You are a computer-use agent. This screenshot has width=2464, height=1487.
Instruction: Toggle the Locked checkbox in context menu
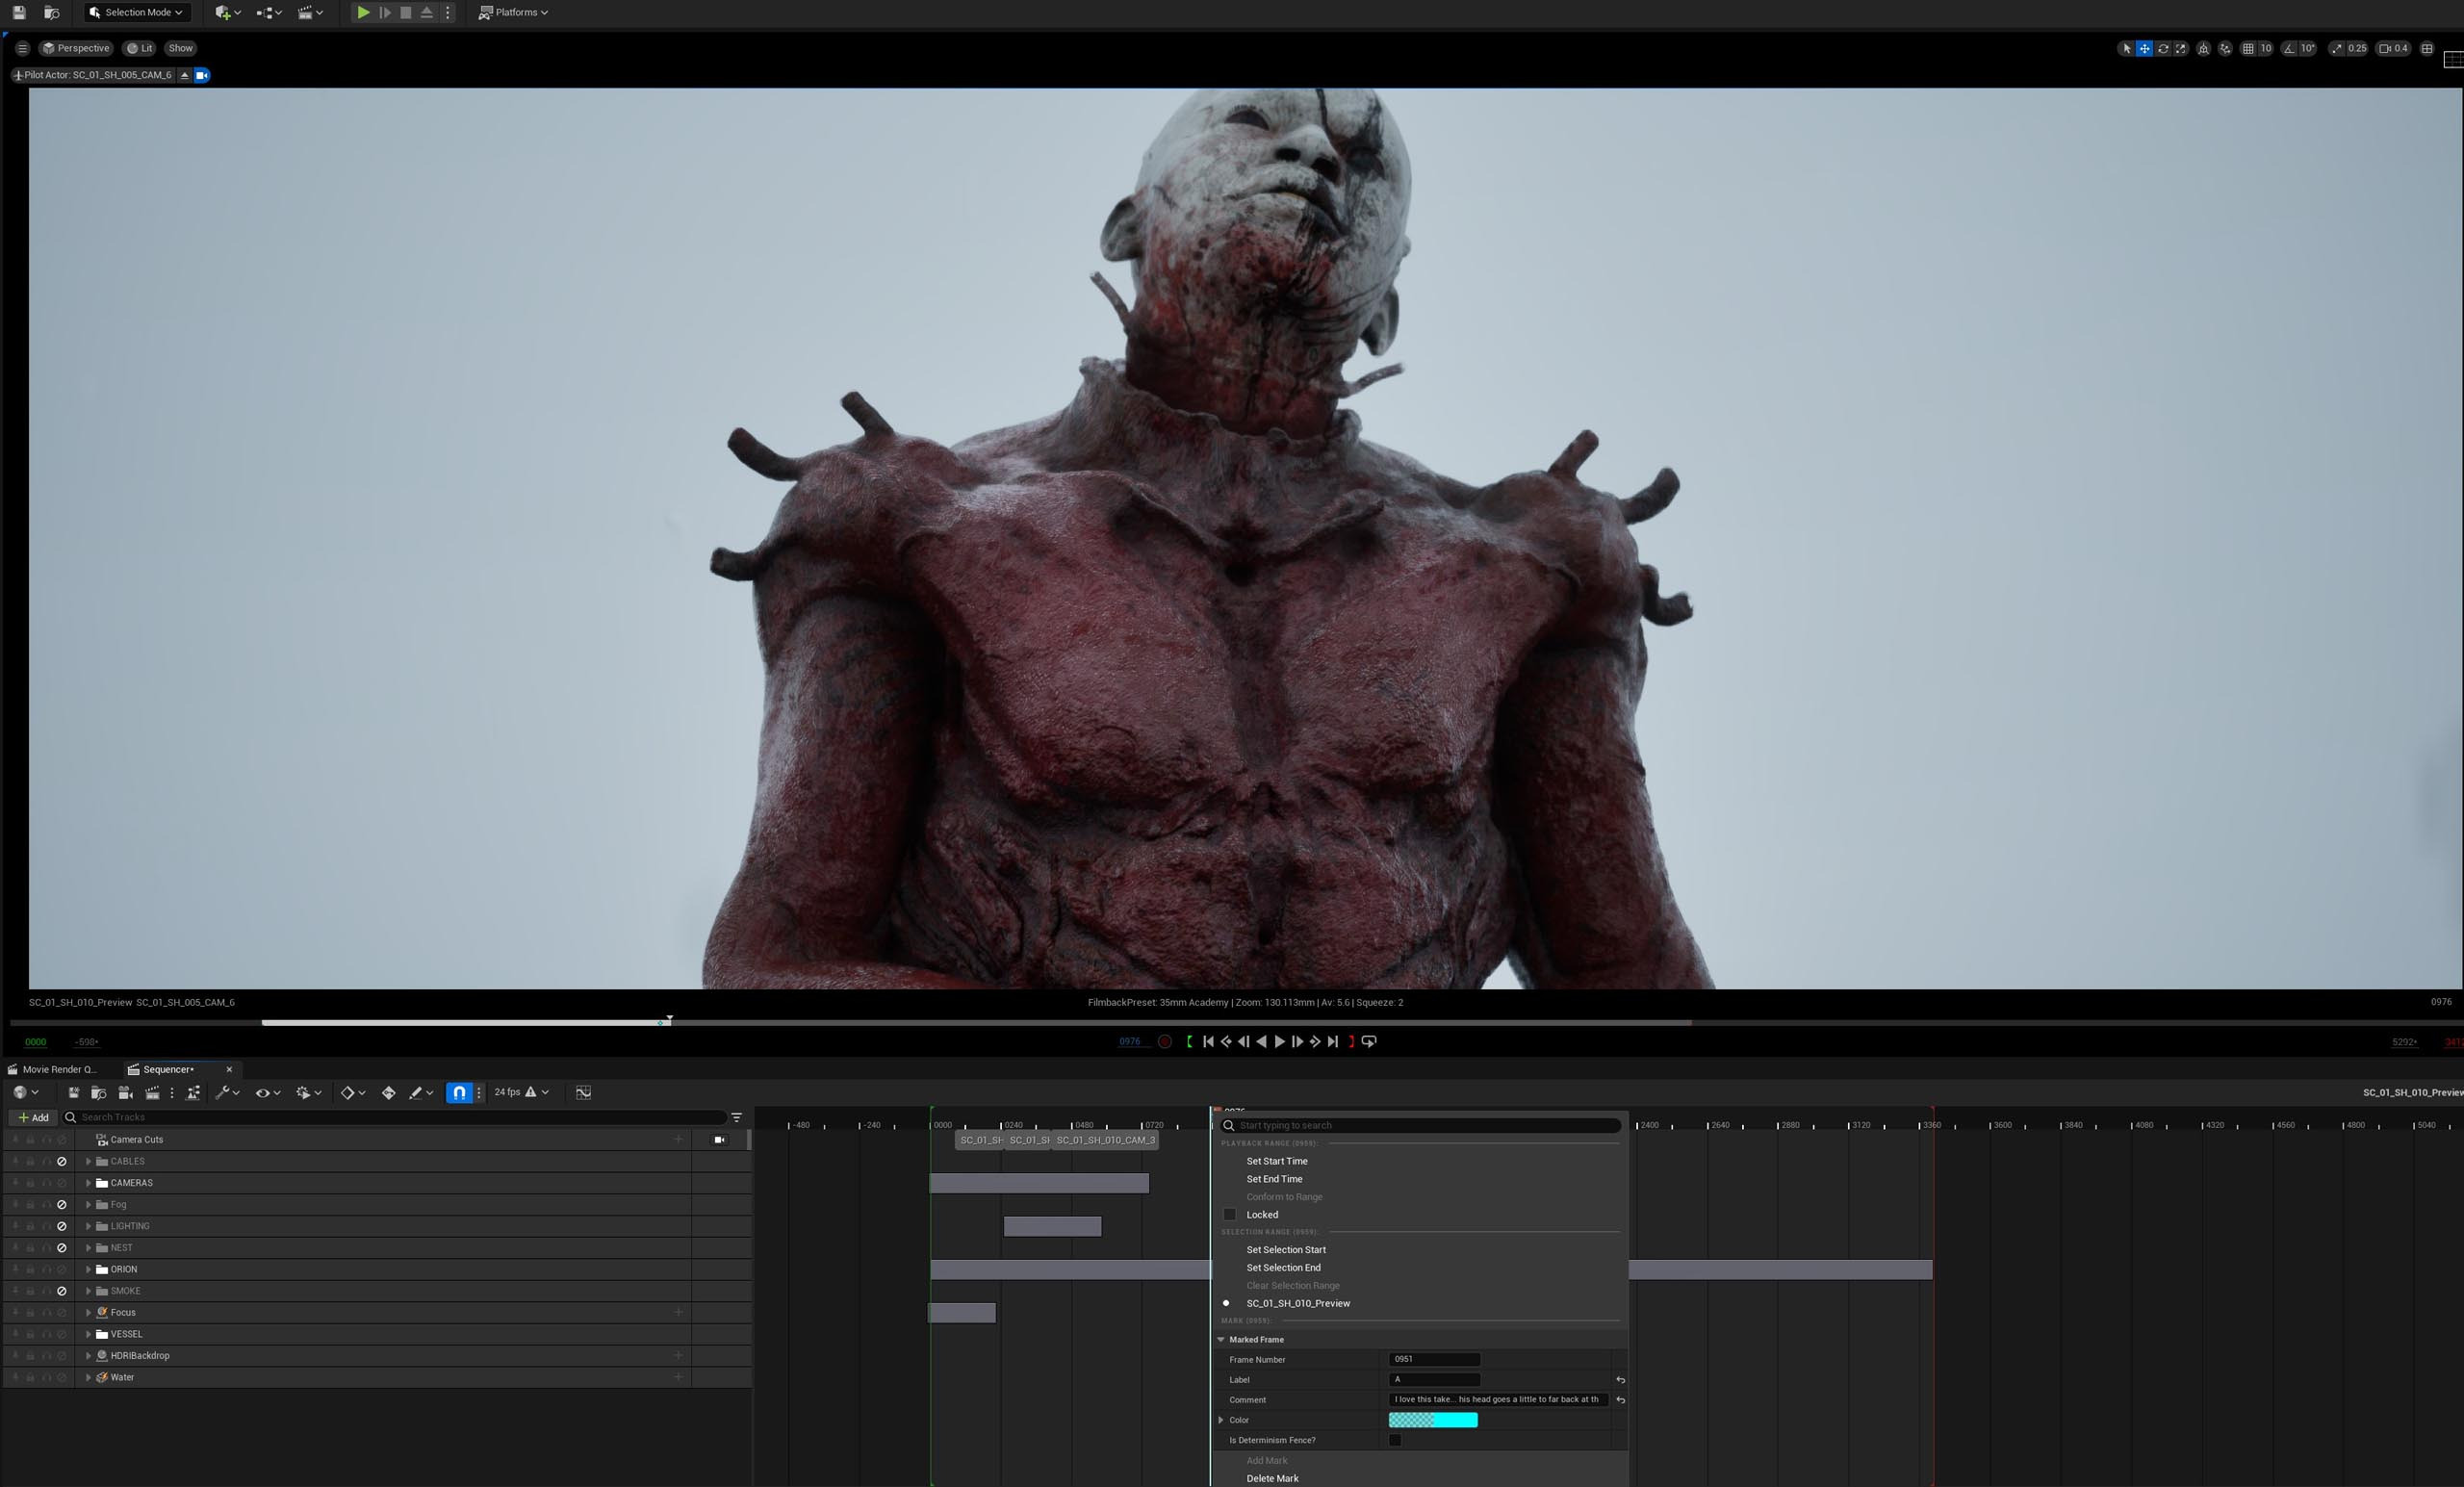[1230, 1214]
